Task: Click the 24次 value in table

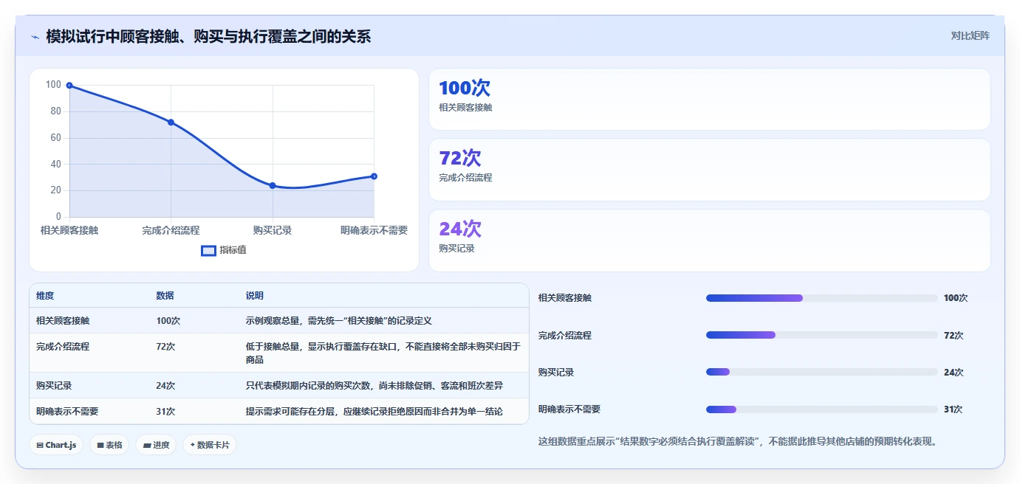Action: click(165, 386)
